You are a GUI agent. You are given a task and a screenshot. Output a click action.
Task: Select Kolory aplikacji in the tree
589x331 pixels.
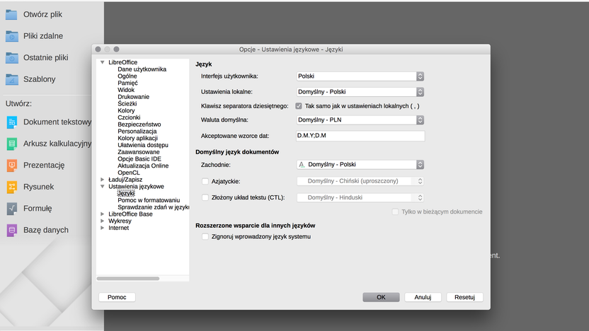(x=137, y=138)
